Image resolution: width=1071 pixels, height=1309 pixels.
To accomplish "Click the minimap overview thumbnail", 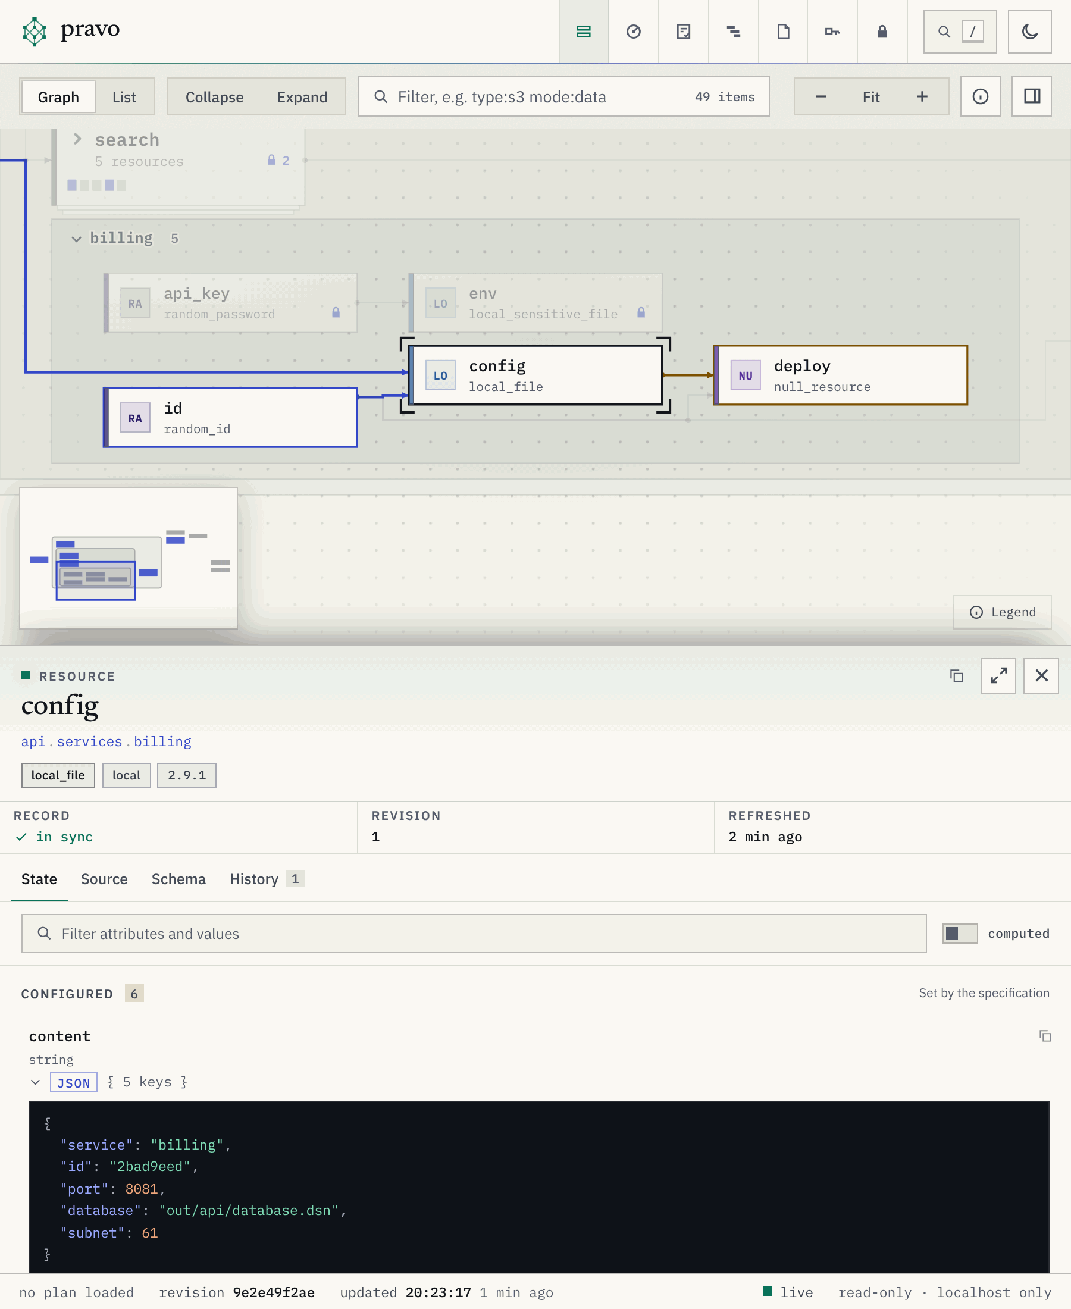I will click(x=129, y=558).
